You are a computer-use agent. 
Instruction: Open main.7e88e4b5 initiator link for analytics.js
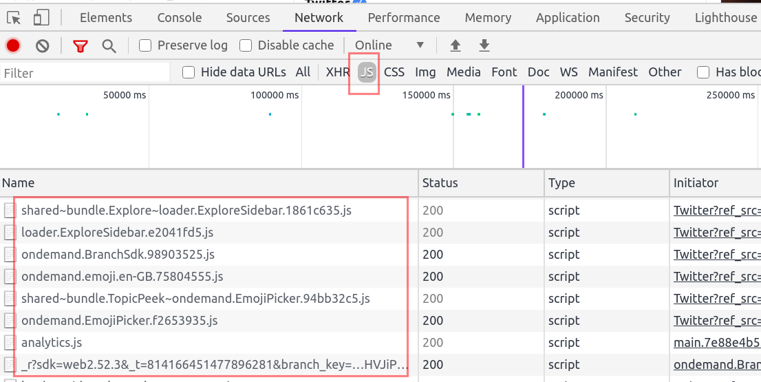[x=718, y=343]
